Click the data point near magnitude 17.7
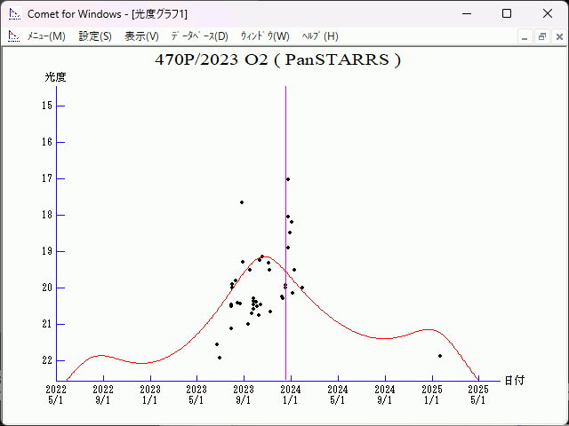 click(x=242, y=202)
